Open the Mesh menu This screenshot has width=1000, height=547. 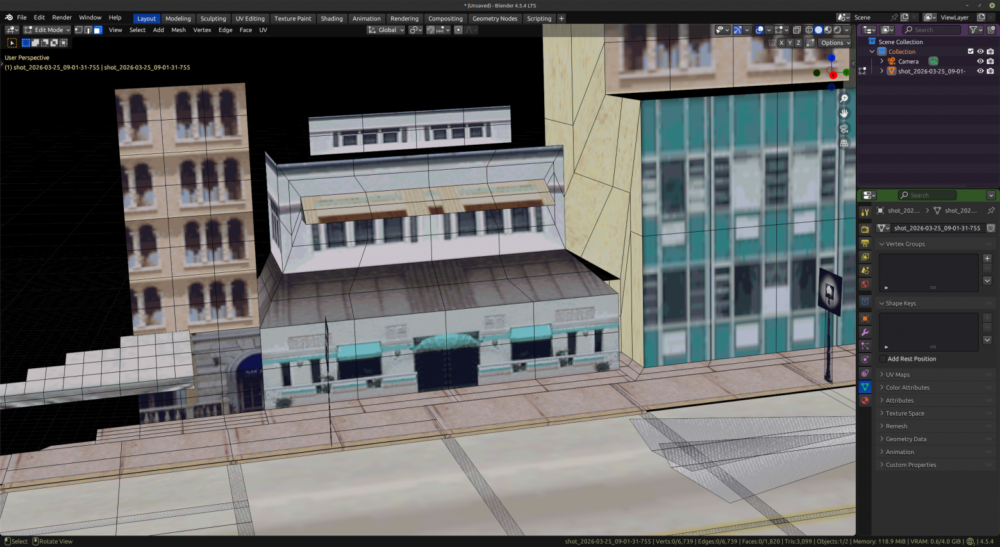point(178,30)
